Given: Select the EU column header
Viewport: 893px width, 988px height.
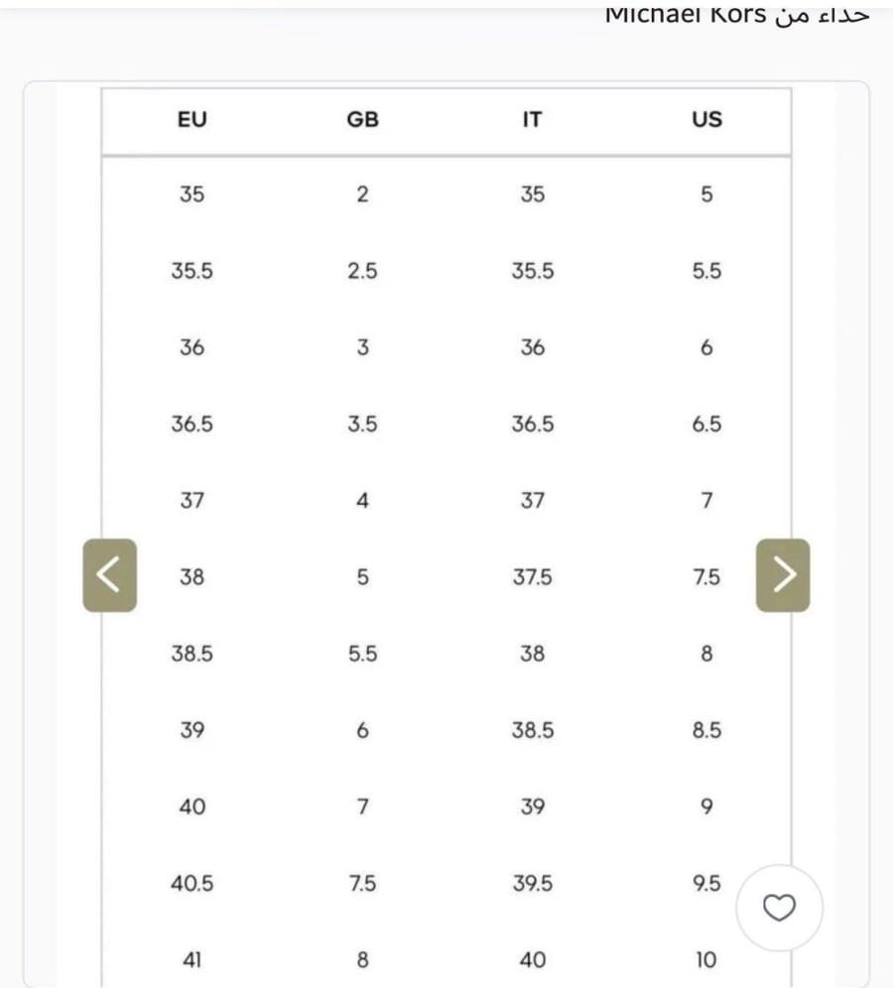Looking at the screenshot, I should [x=192, y=119].
